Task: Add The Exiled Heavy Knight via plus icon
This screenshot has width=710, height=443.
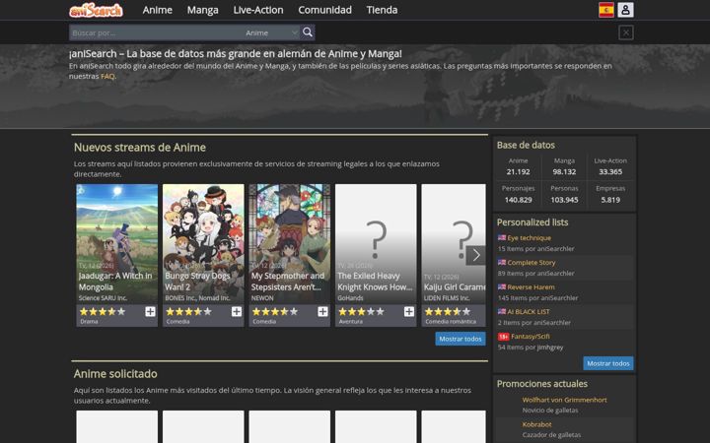Action: [x=409, y=311]
